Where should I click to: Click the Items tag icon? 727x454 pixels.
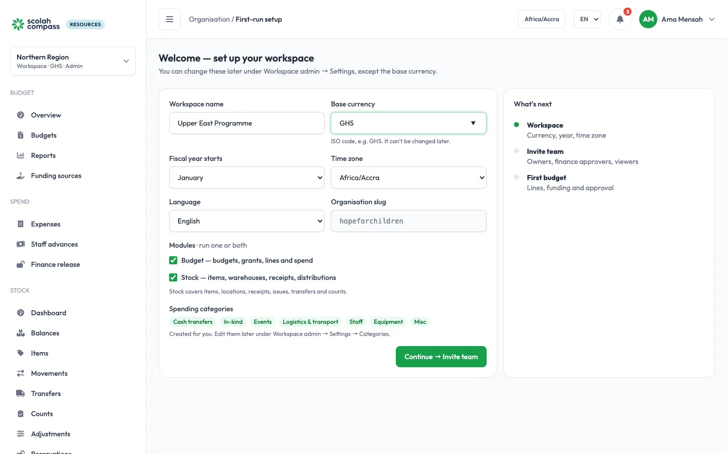pos(21,353)
